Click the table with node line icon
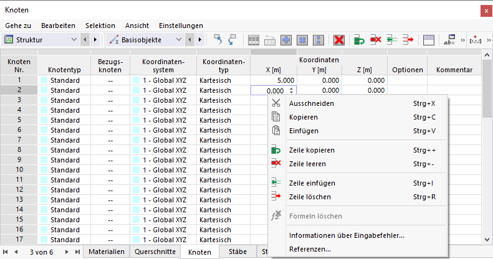Screen dimensions: 493x259 click(x=270, y=40)
